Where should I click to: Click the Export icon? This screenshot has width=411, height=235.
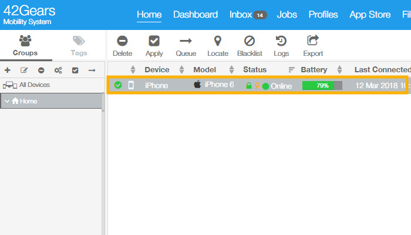(313, 41)
